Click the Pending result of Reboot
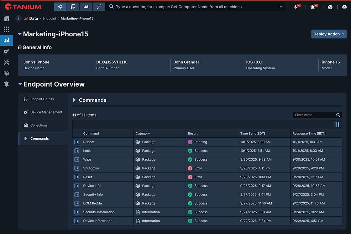This screenshot has width=351, height=234. 197,142
